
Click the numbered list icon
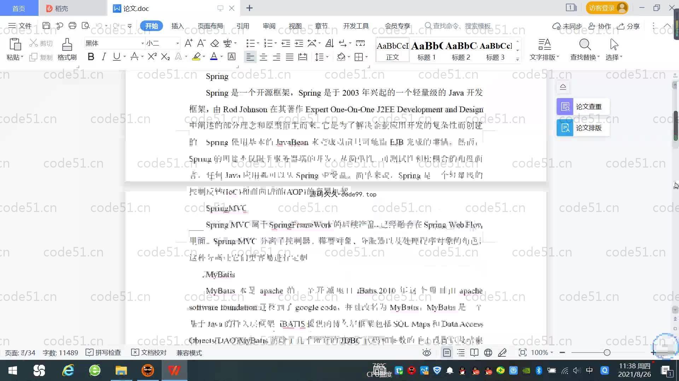click(x=268, y=43)
